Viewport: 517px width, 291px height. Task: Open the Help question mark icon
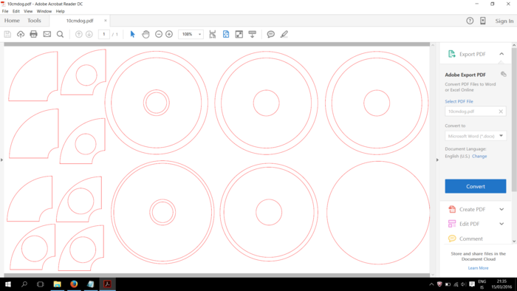point(470,21)
